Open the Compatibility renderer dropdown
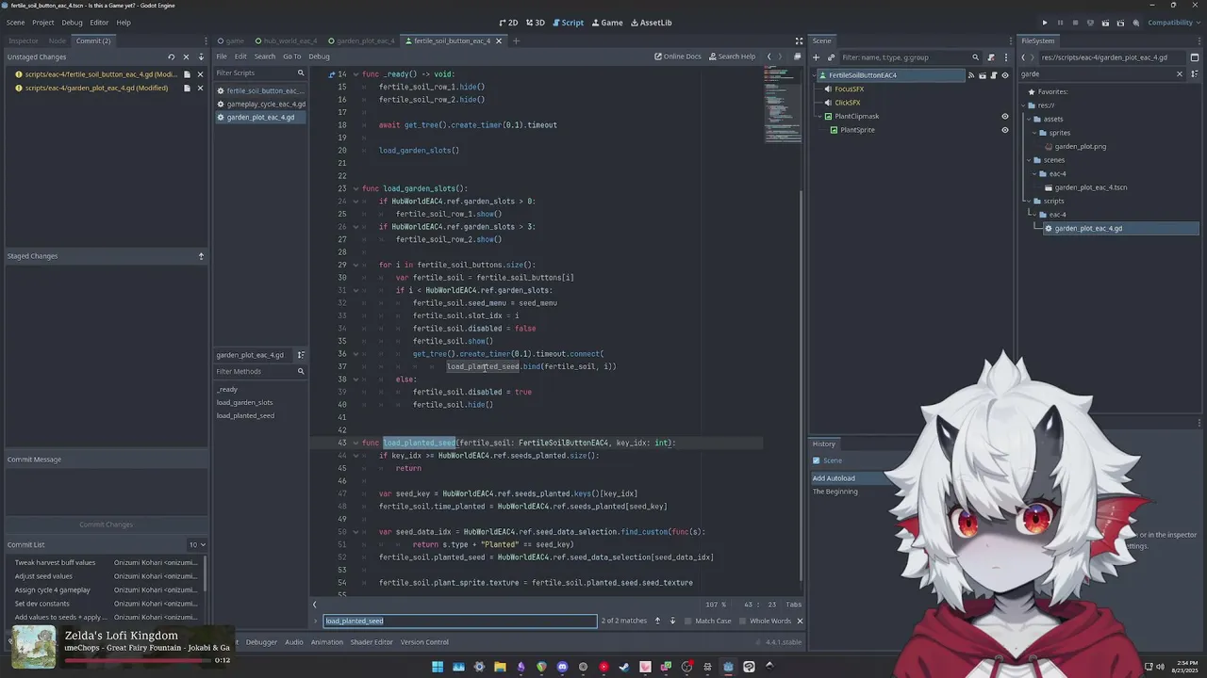The width and height of the screenshot is (1207, 678). click(x=1174, y=23)
